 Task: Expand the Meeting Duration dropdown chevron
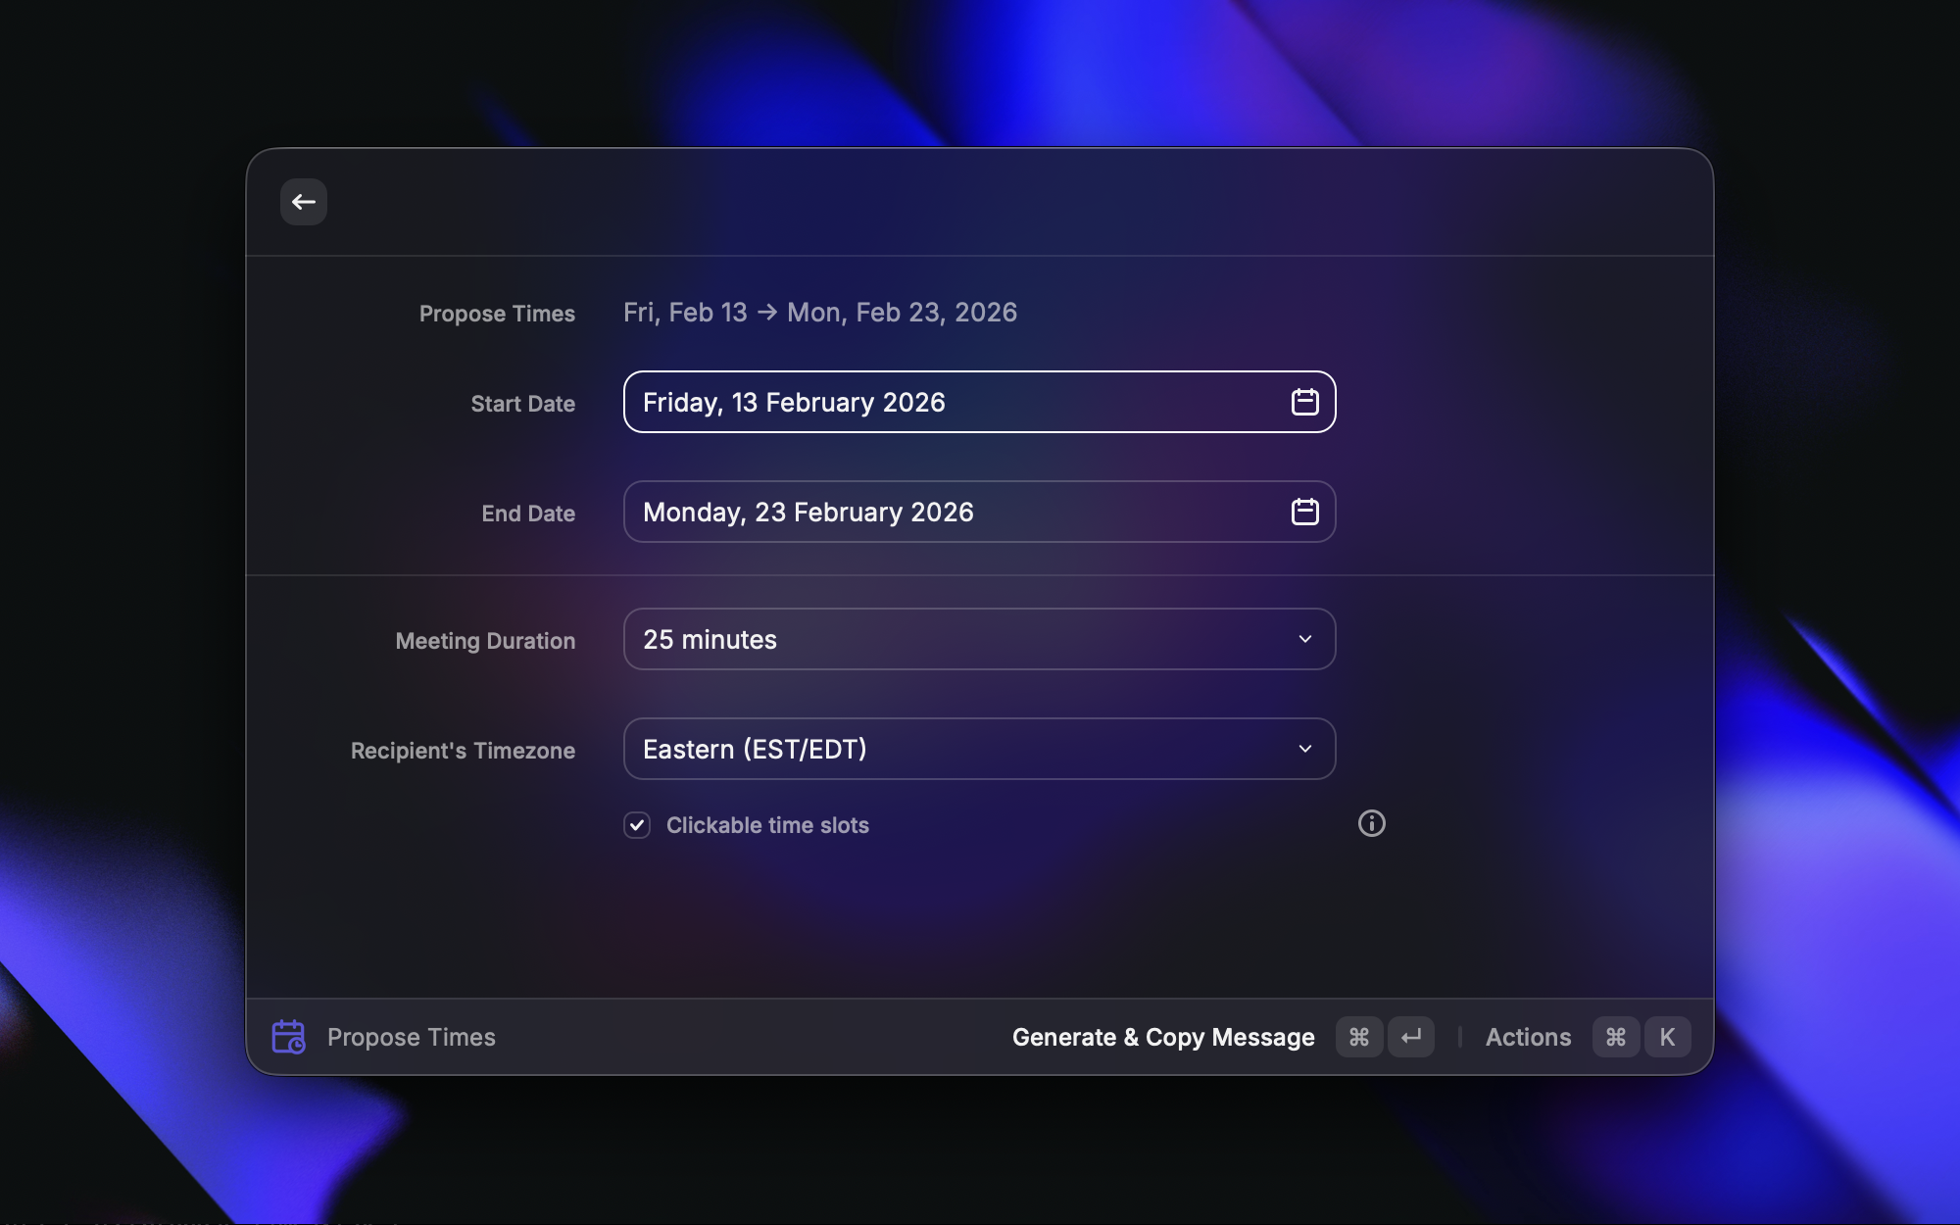[x=1304, y=639]
